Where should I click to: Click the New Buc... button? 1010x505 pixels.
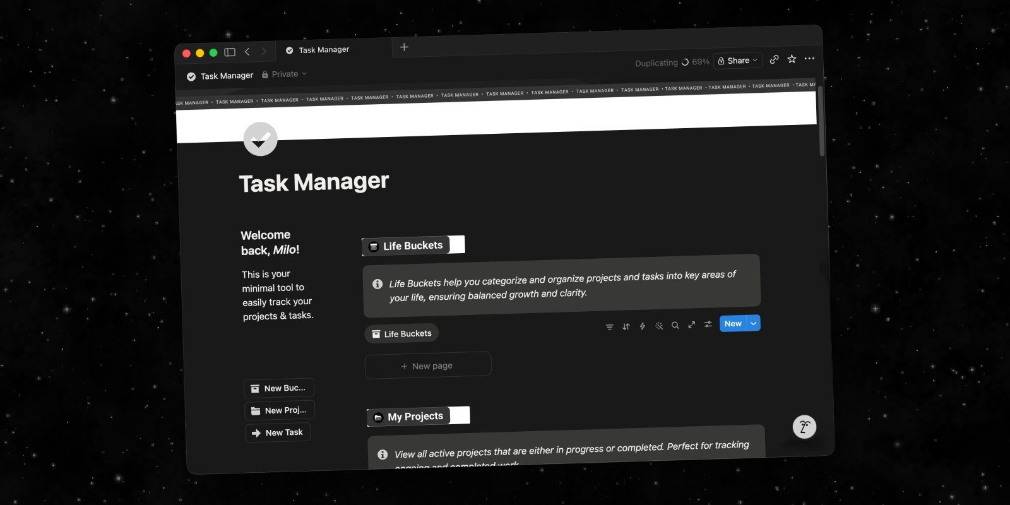coord(279,388)
